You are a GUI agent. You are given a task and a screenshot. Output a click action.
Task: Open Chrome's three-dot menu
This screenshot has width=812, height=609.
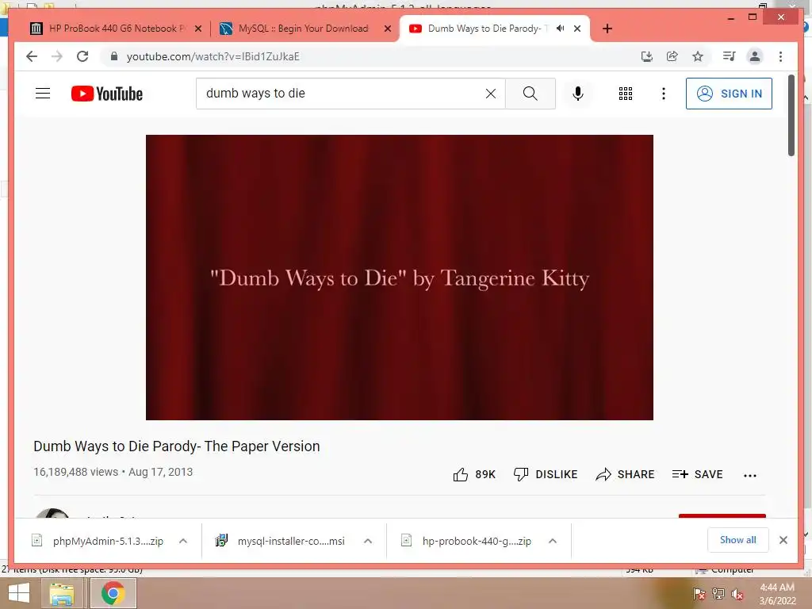[780, 56]
